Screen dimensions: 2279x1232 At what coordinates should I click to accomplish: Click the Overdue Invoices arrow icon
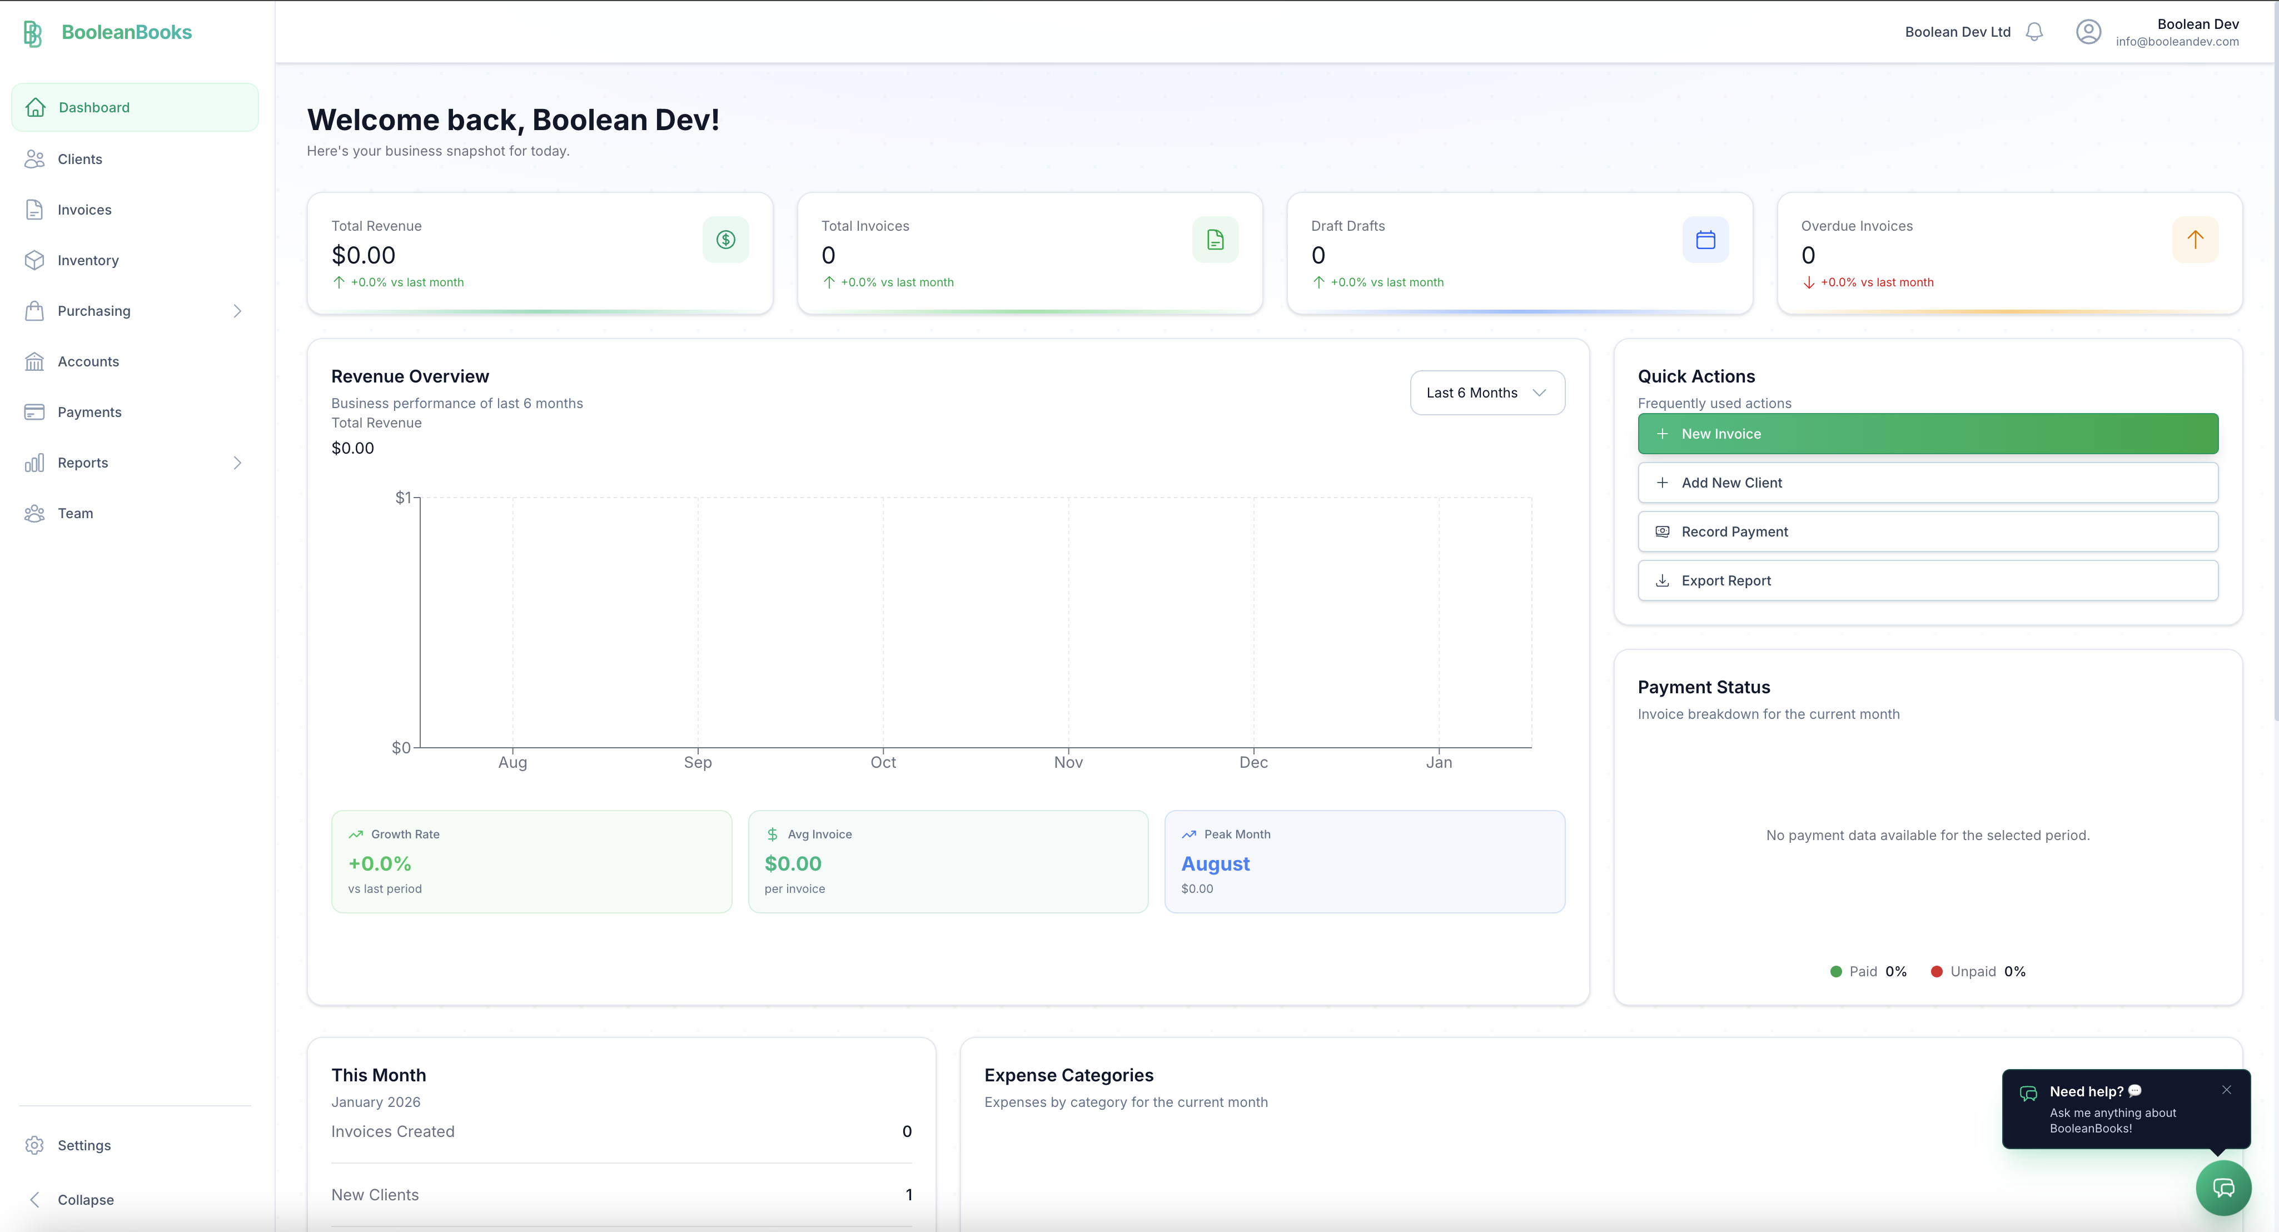point(2195,240)
